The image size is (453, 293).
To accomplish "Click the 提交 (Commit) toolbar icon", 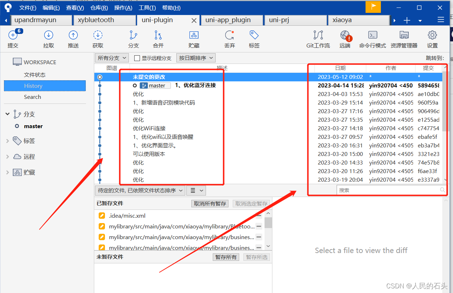I will pos(13,35).
